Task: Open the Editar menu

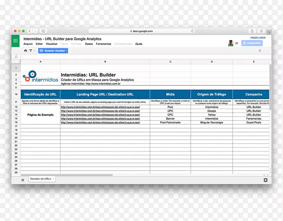Action: pyautogui.click(x=39, y=44)
